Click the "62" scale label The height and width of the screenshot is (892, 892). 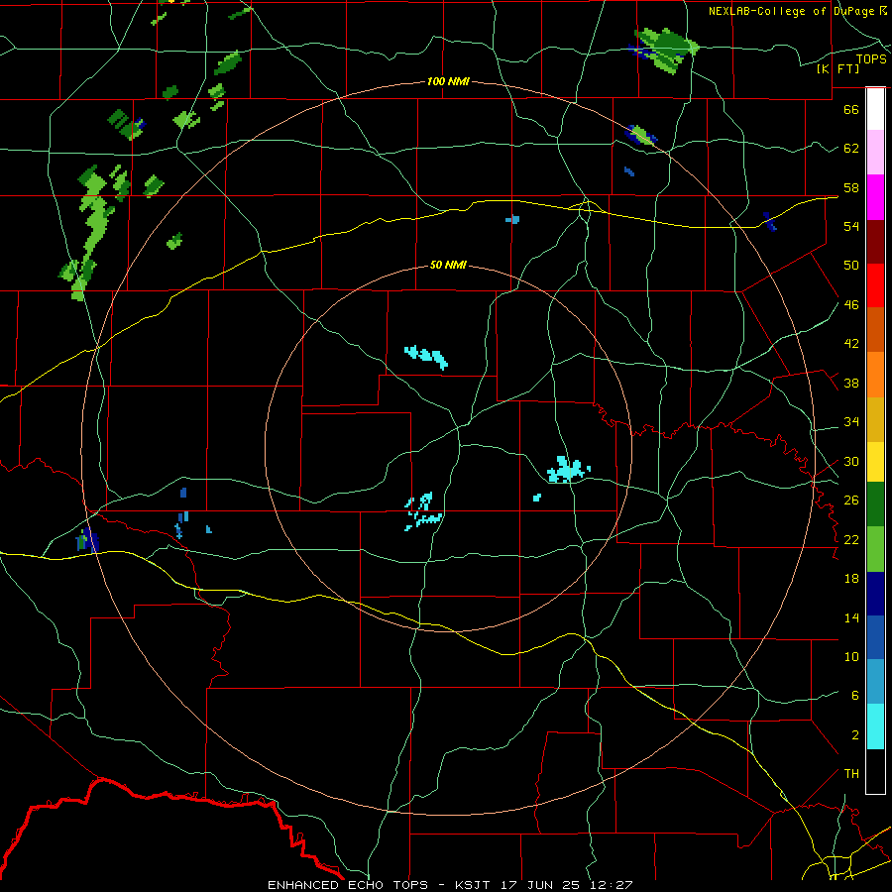851,149
